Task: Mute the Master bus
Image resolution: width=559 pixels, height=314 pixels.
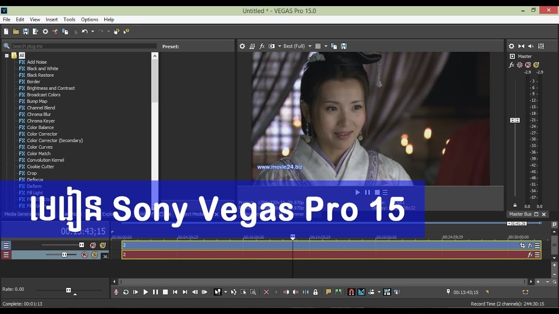Action: click(x=528, y=65)
